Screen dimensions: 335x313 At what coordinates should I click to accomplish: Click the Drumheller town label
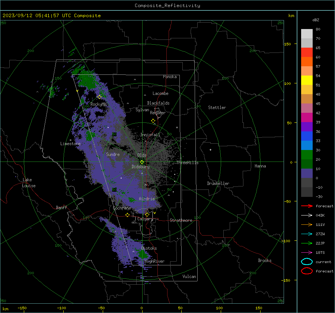click(218, 183)
